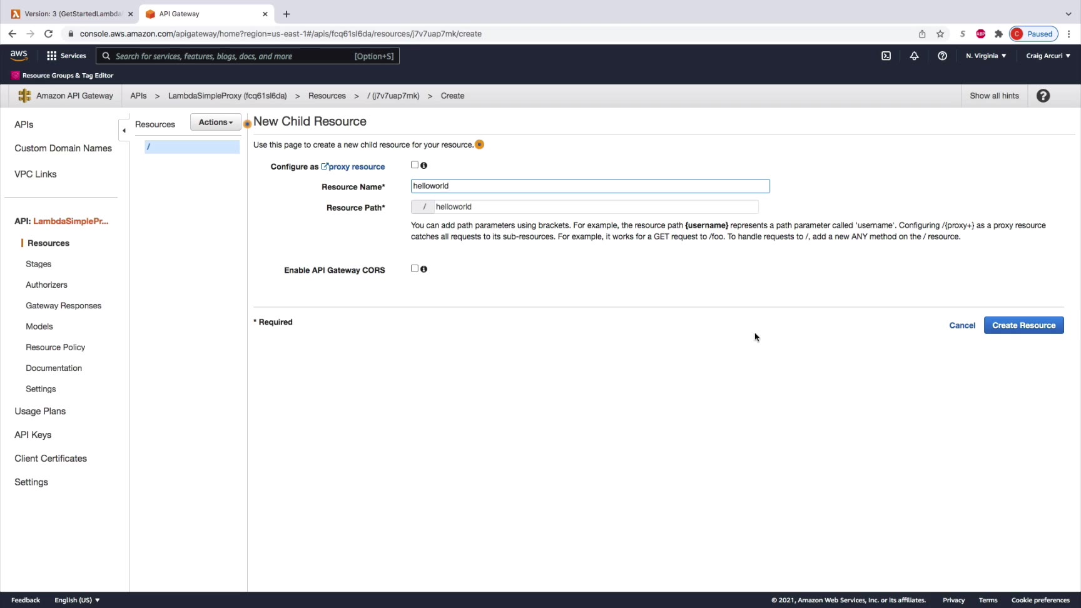Bookmark this page with the star
This screenshot has height=608, width=1081.
940,34
